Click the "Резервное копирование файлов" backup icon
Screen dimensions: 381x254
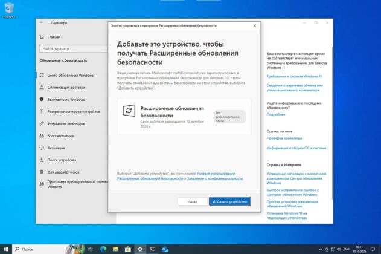pyautogui.click(x=42, y=112)
